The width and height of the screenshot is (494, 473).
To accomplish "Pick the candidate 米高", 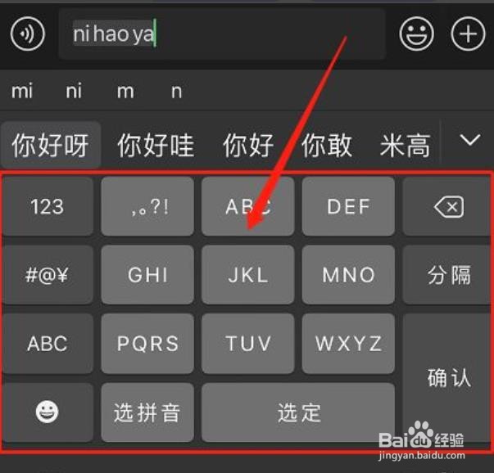I will click(x=406, y=145).
